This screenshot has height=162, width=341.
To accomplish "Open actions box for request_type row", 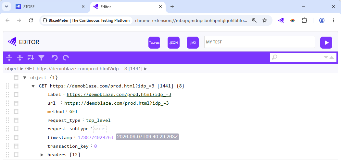I will 16,120.
